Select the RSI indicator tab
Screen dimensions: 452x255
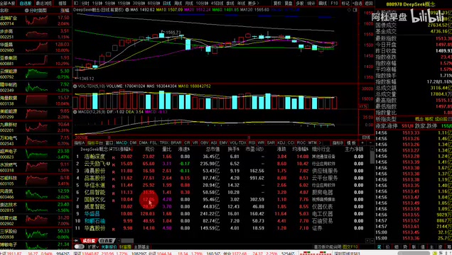[x=252, y=142]
